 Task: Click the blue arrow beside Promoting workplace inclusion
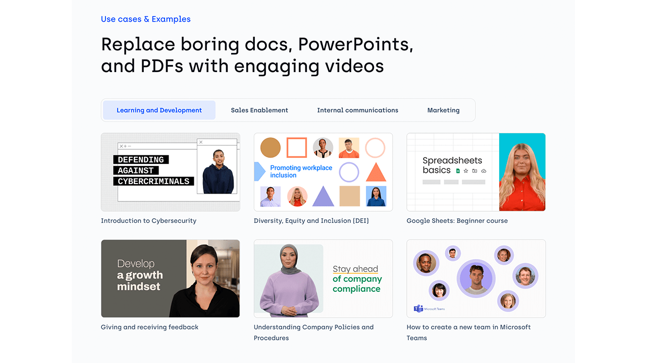tap(259, 171)
